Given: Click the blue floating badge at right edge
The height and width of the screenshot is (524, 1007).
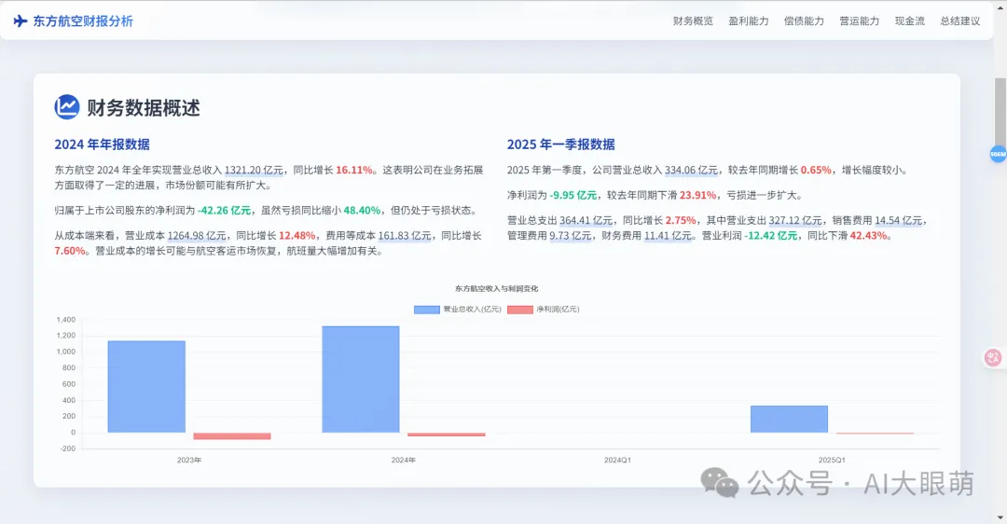Looking at the screenshot, I should pyautogui.click(x=998, y=154).
